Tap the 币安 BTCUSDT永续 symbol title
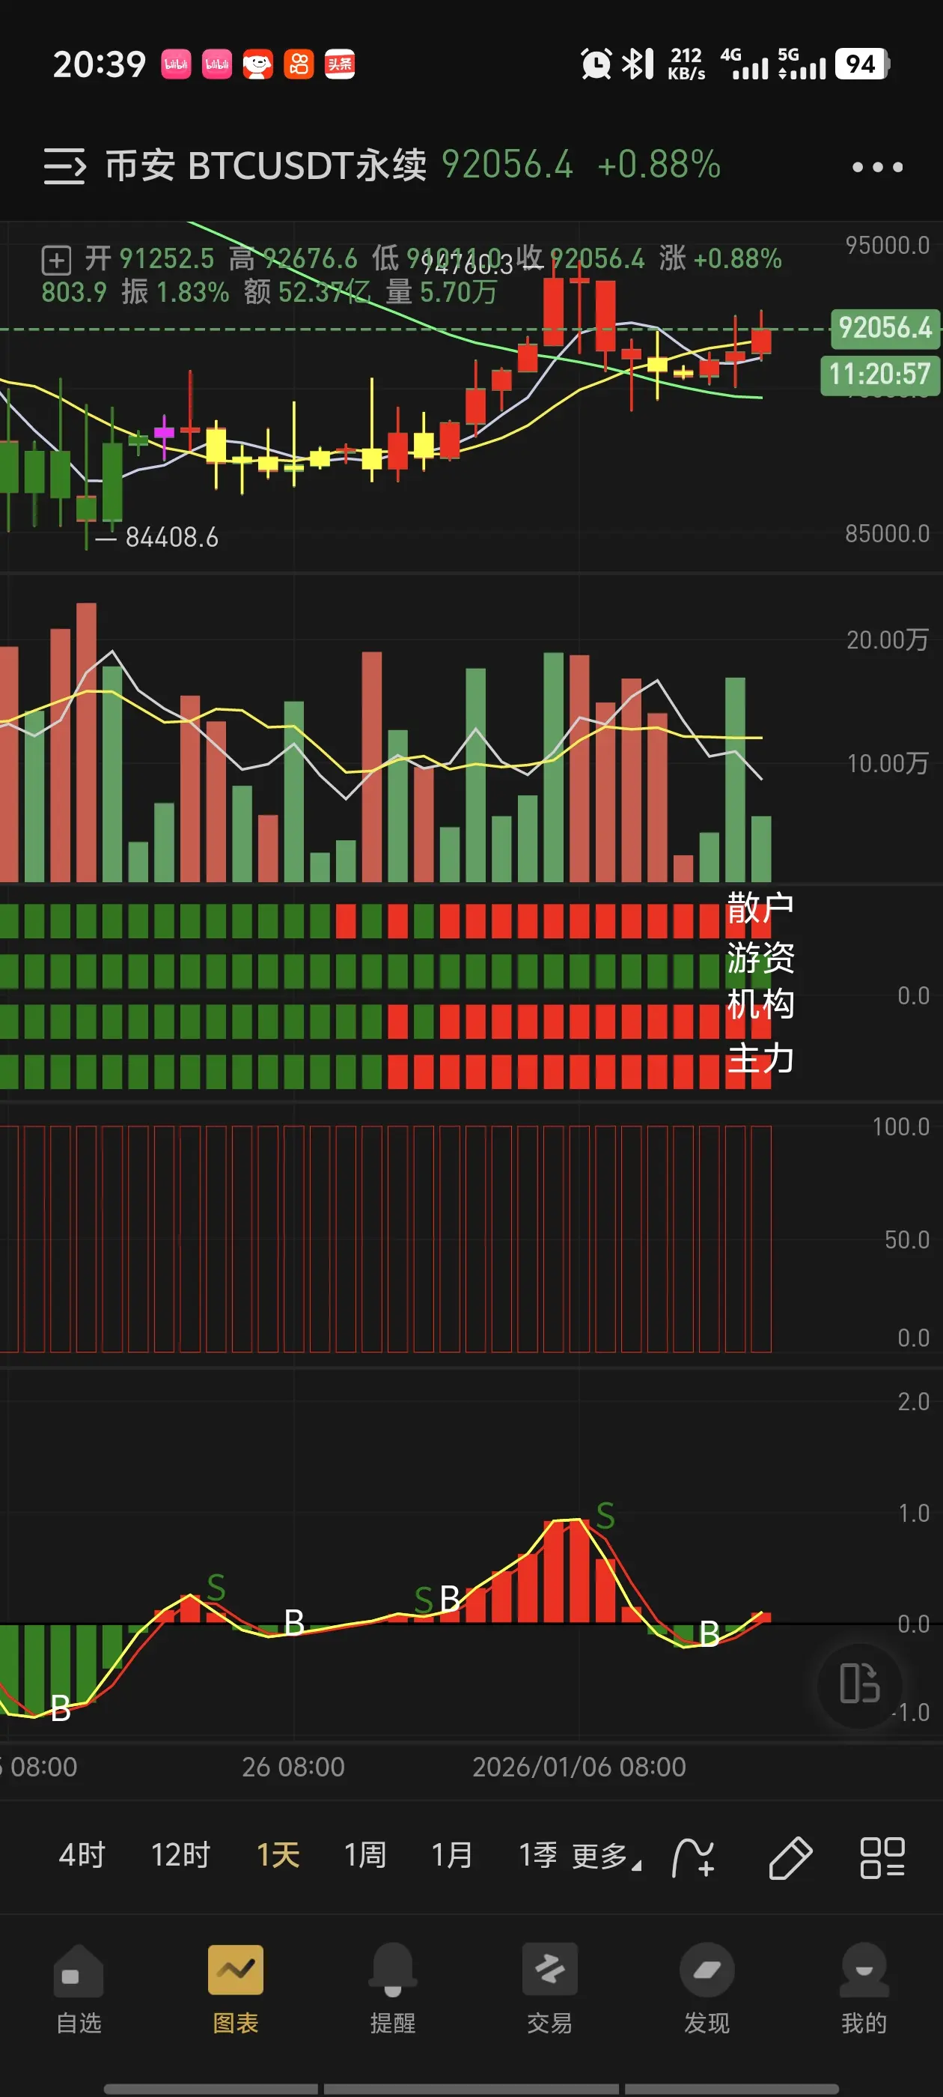This screenshot has height=2097, width=943. [265, 166]
